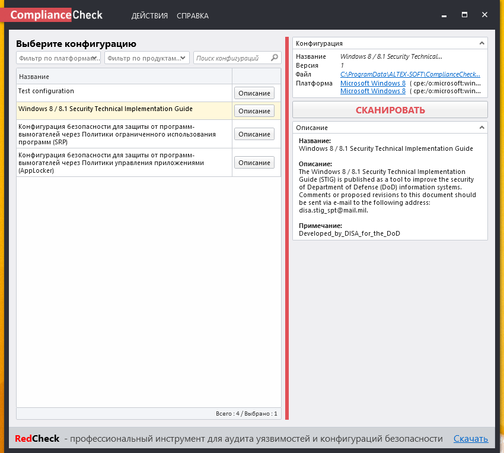Click the Название column header

click(x=125, y=76)
